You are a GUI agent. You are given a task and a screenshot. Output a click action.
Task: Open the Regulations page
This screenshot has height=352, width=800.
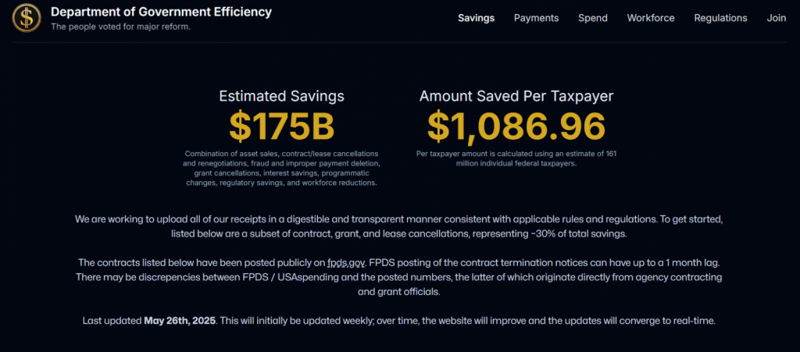[720, 18]
